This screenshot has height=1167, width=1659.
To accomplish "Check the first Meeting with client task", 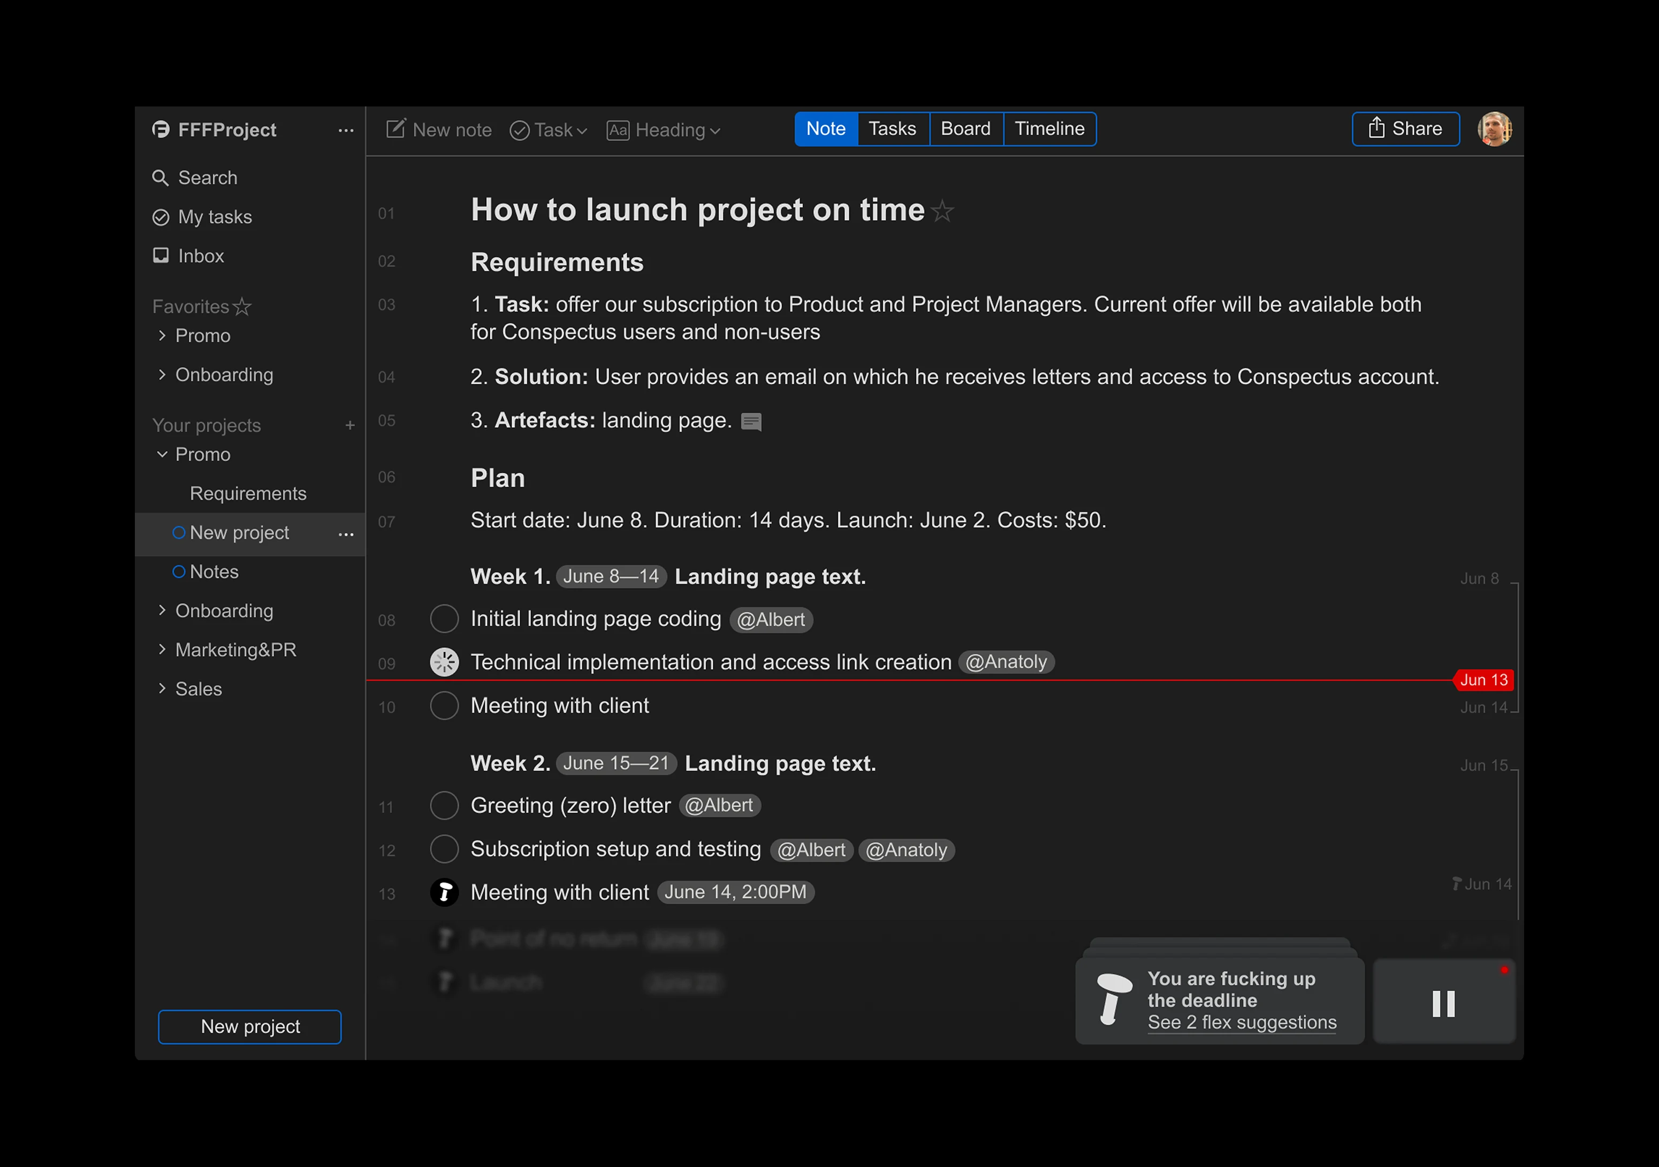I will tap(444, 706).
